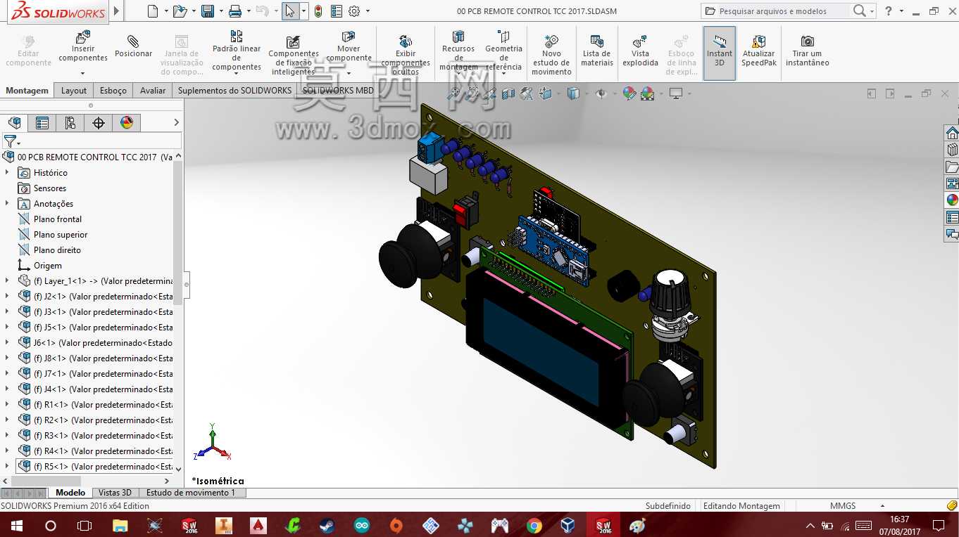Open the Windows Start button

point(16,525)
